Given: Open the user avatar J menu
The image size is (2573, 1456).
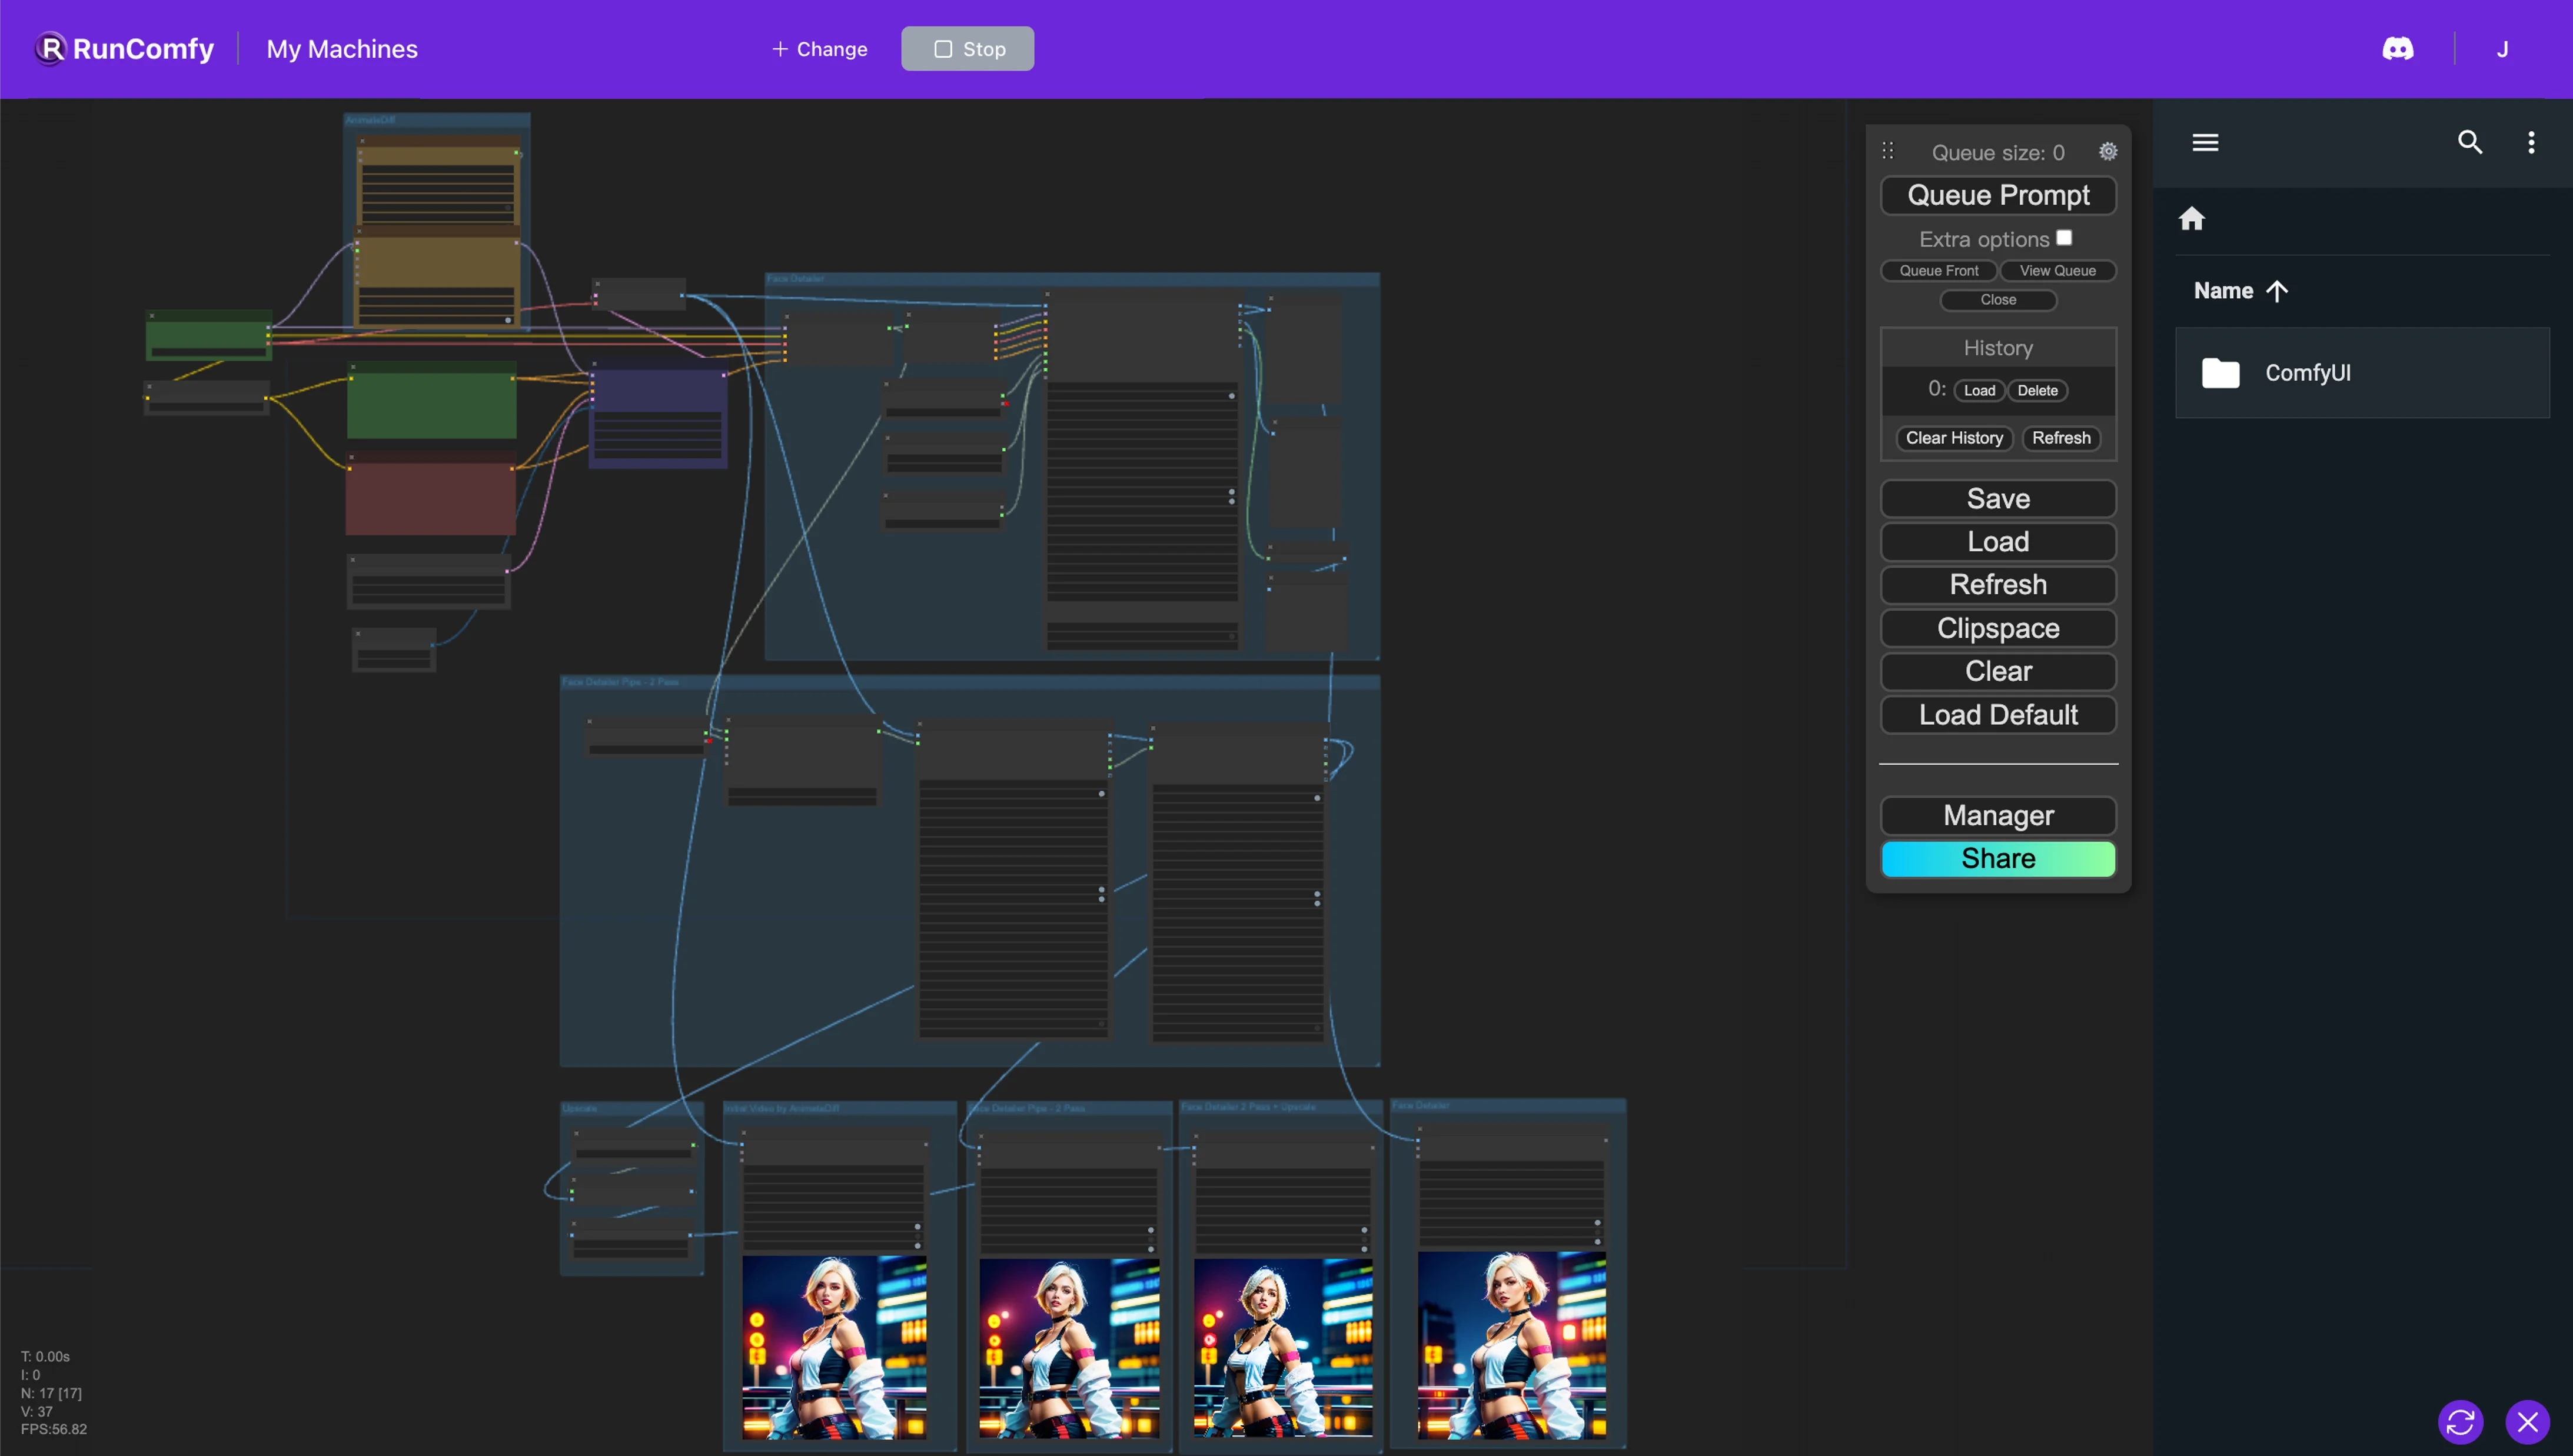Looking at the screenshot, I should [x=2502, y=49].
